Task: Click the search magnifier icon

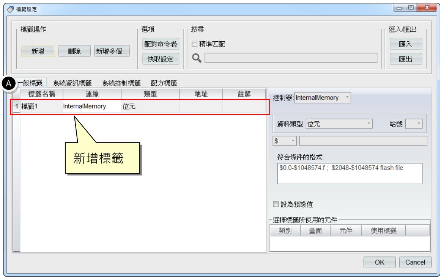Action: click(197, 58)
